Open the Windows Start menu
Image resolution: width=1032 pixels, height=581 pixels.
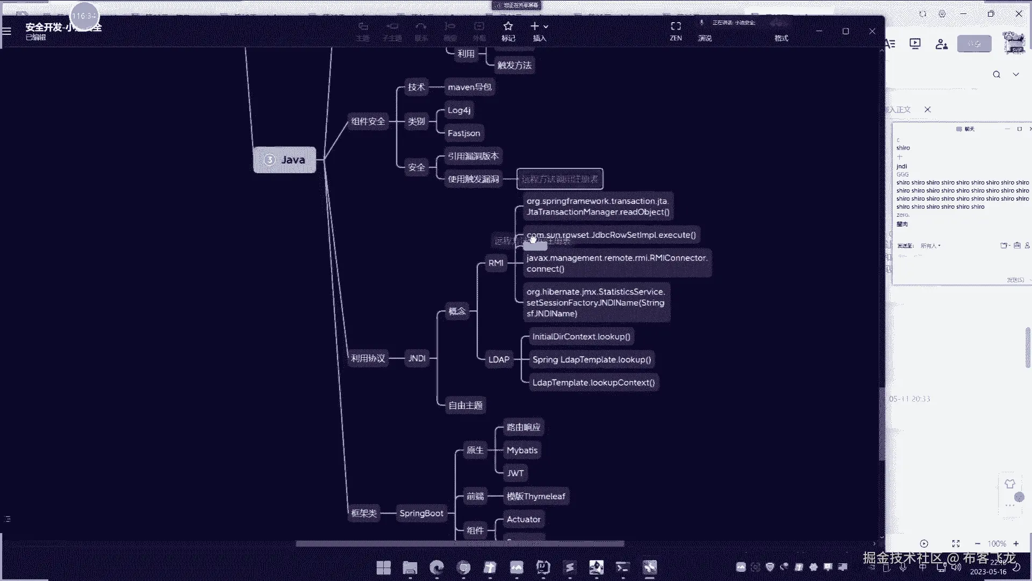[x=383, y=568]
